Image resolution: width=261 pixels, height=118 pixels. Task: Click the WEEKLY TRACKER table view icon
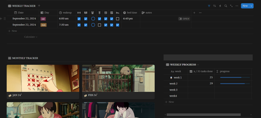pyautogui.click(x=10, y=6)
